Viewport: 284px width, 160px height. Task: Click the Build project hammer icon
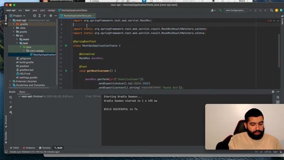click(x=220, y=10)
